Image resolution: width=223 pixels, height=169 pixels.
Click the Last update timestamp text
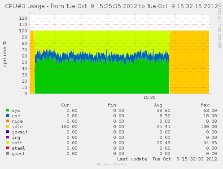[x=167, y=159]
